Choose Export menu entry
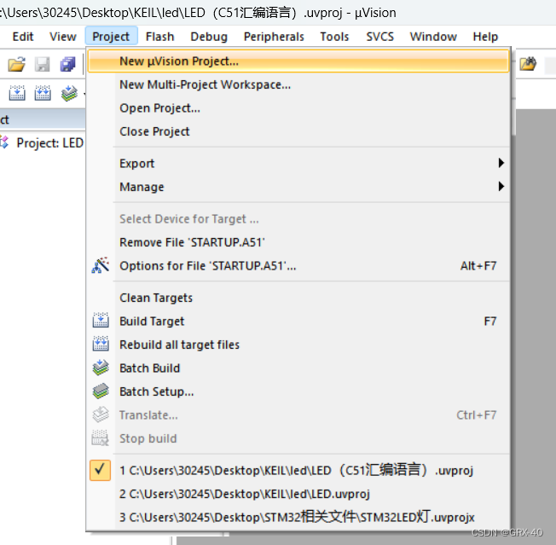The width and height of the screenshot is (556, 545). coord(298,164)
